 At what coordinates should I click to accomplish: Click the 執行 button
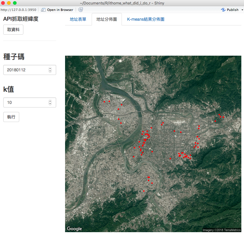11,117
